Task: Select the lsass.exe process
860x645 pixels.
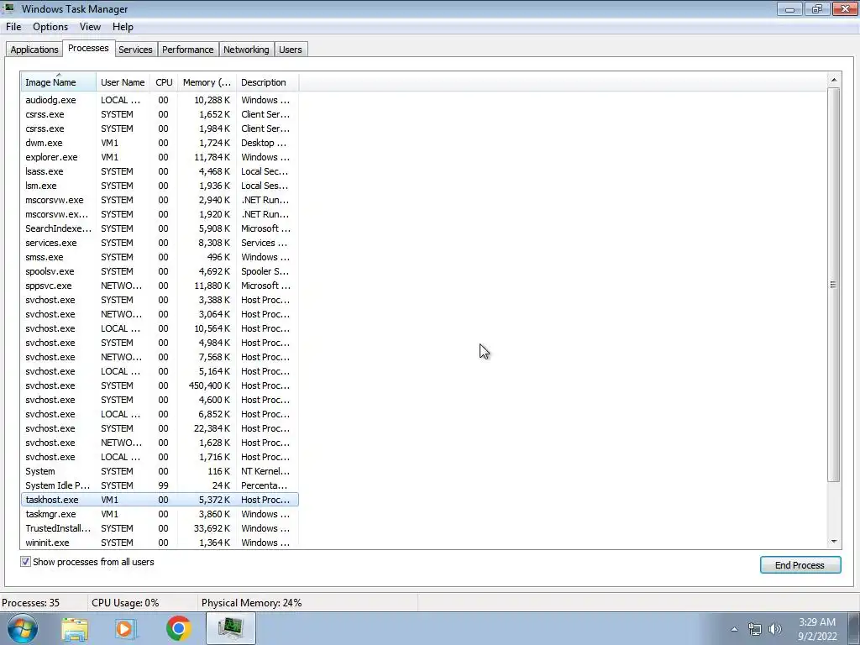Action: point(160,171)
